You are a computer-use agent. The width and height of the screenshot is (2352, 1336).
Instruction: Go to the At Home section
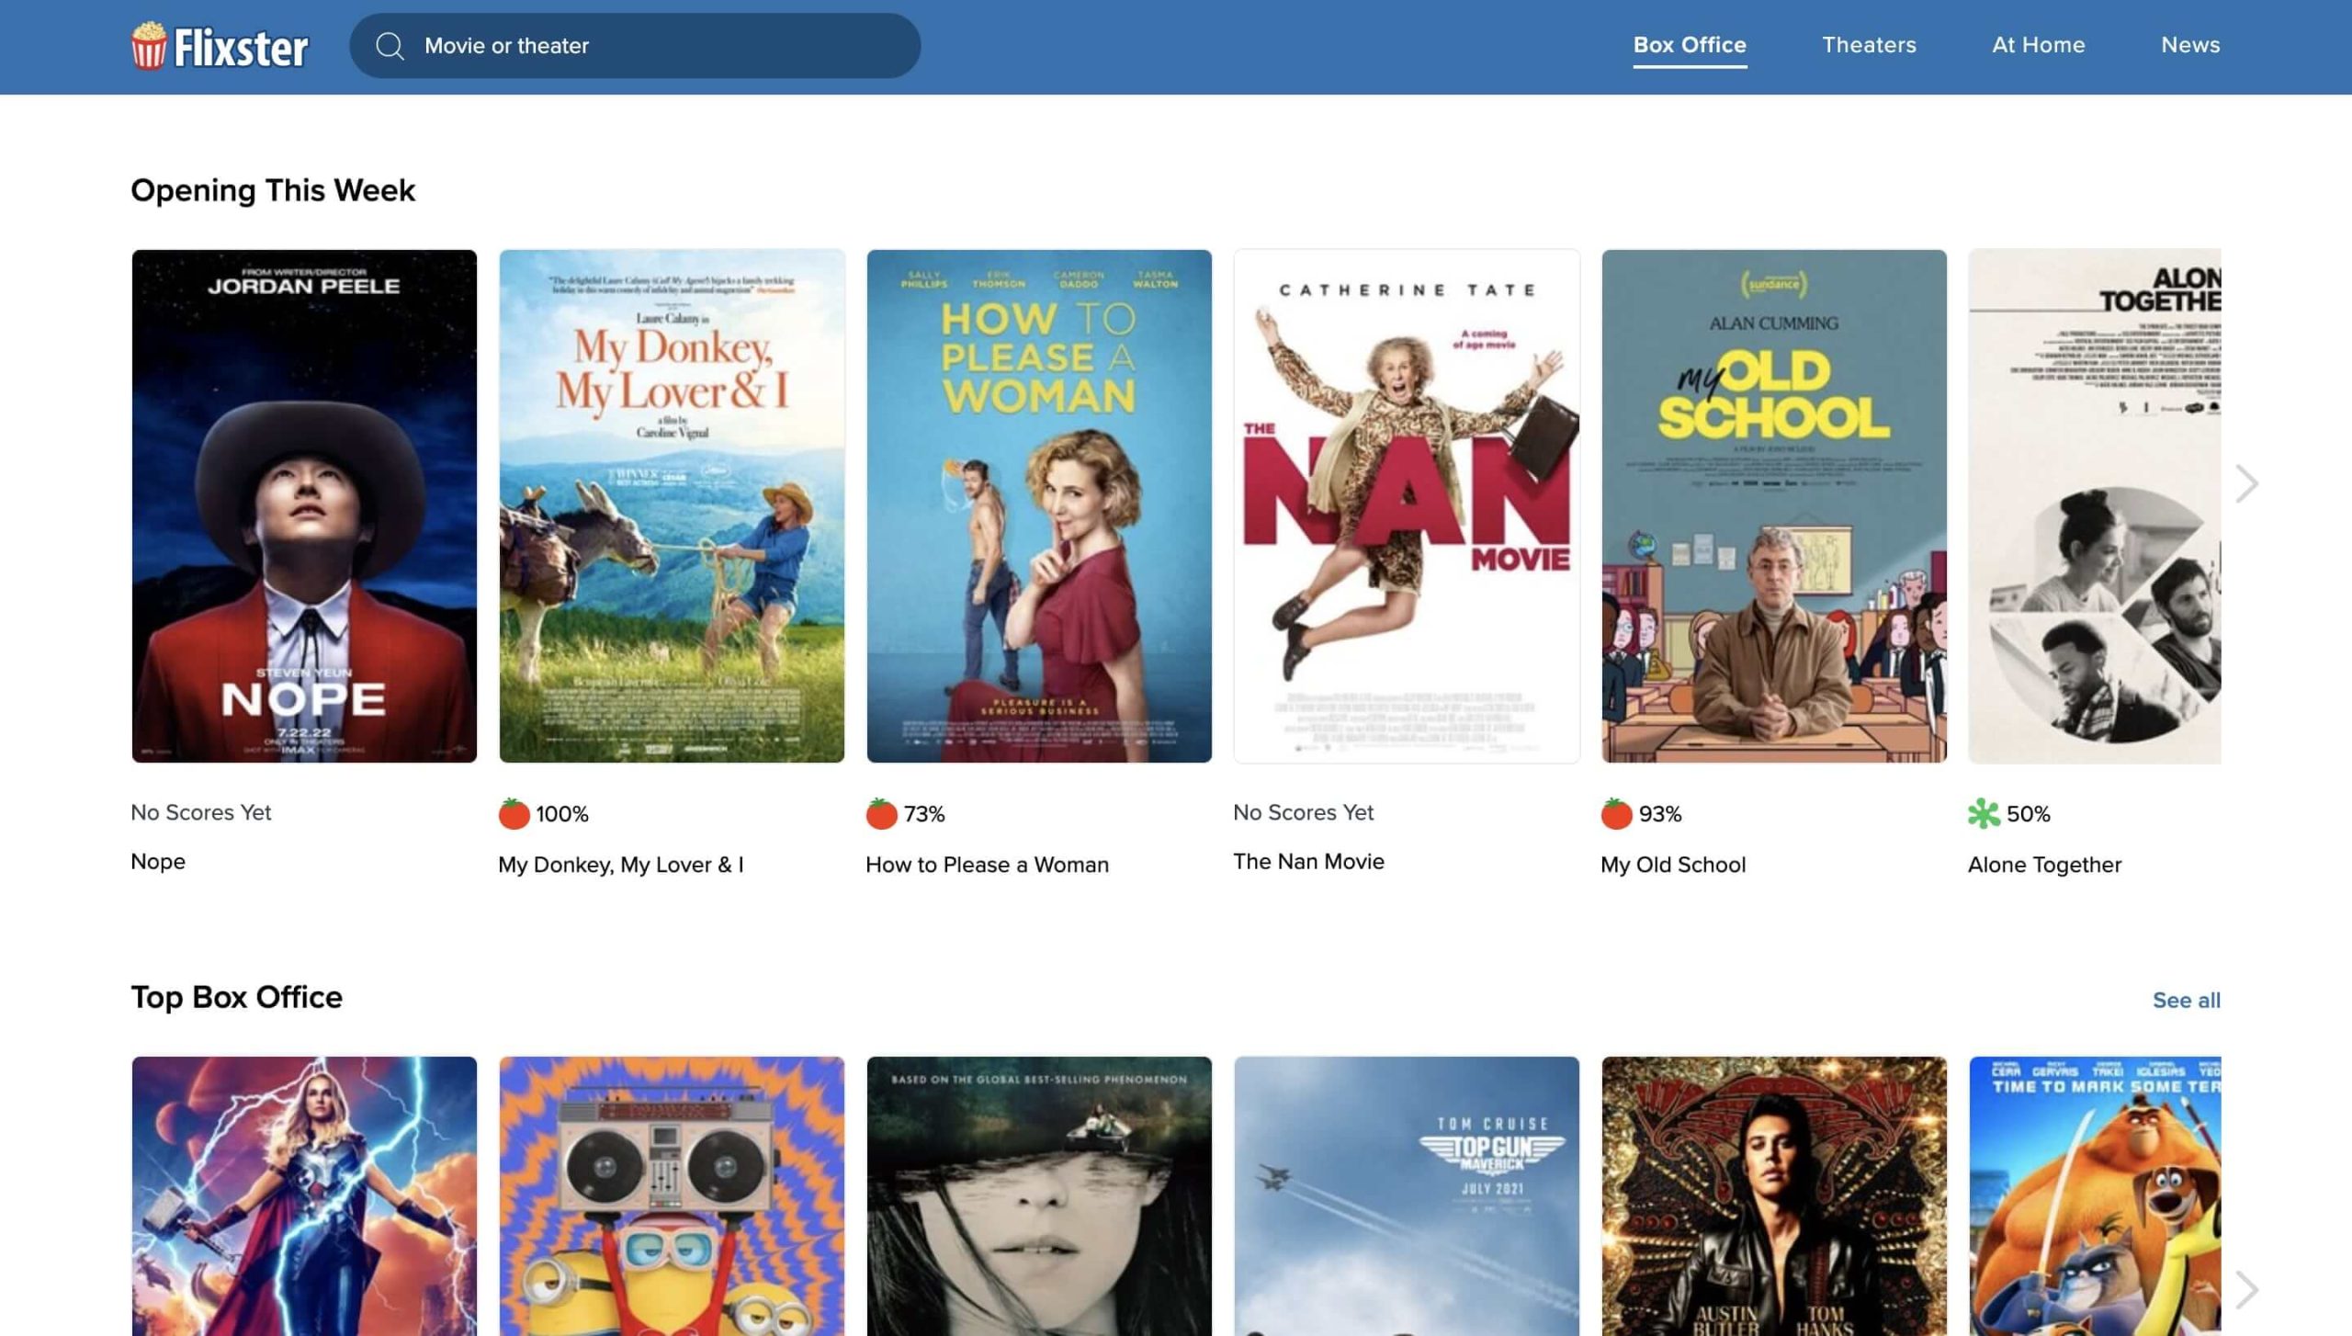pyautogui.click(x=2038, y=45)
